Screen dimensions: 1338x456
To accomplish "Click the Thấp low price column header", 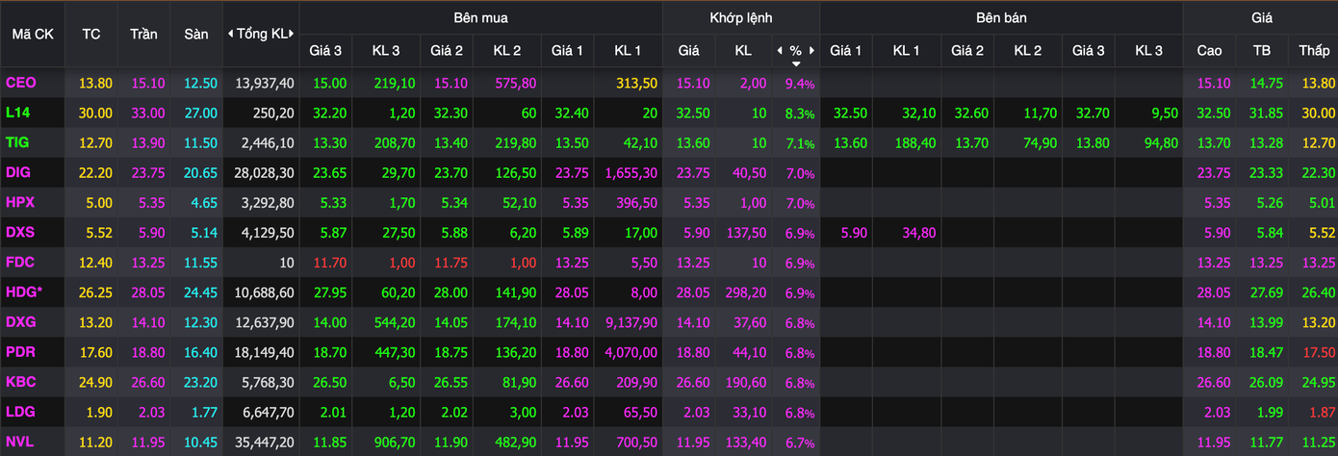I will click(1313, 50).
